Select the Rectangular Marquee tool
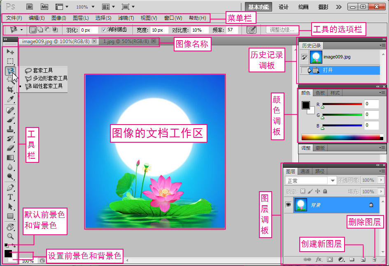 click(10, 61)
